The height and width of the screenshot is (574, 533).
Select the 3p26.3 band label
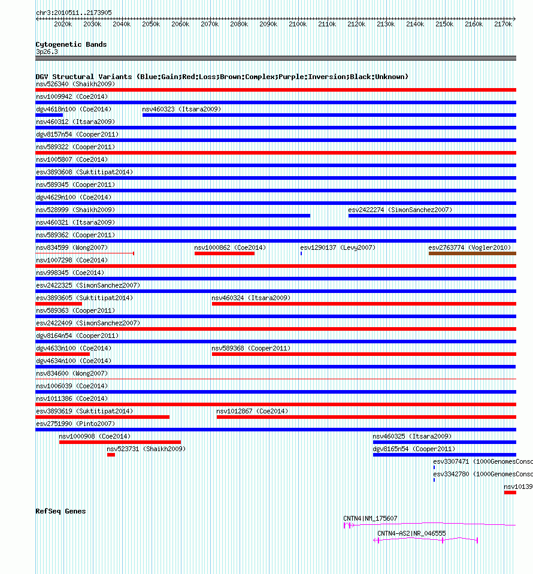click(x=47, y=52)
